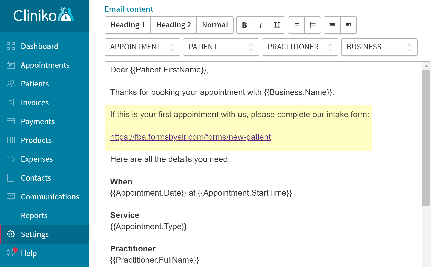Open Communications from the sidebar
The width and height of the screenshot is (440, 267).
pos(50,197)
